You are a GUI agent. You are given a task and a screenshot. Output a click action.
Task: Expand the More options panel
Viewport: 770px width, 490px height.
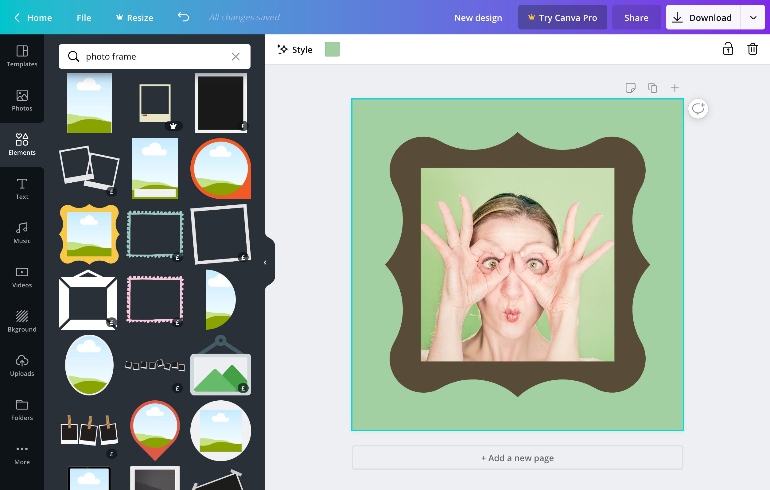pyautogui.click(x=22, y=454)
